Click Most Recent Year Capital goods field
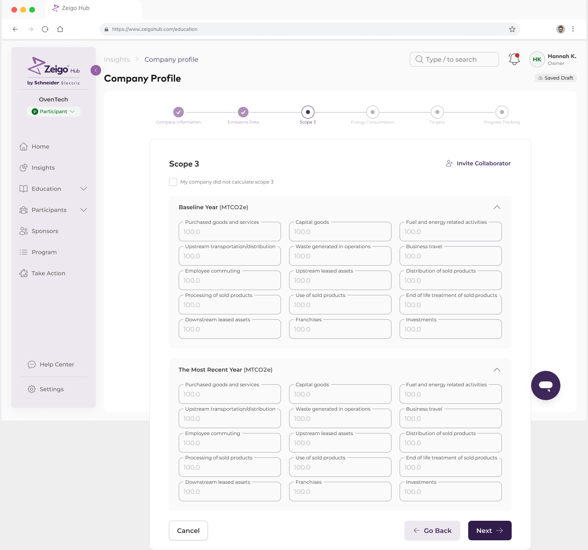This screenshot has height=550, width=588. tap(340, 394)
